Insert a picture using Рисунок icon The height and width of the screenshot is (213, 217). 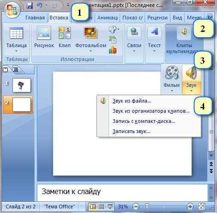44,37
